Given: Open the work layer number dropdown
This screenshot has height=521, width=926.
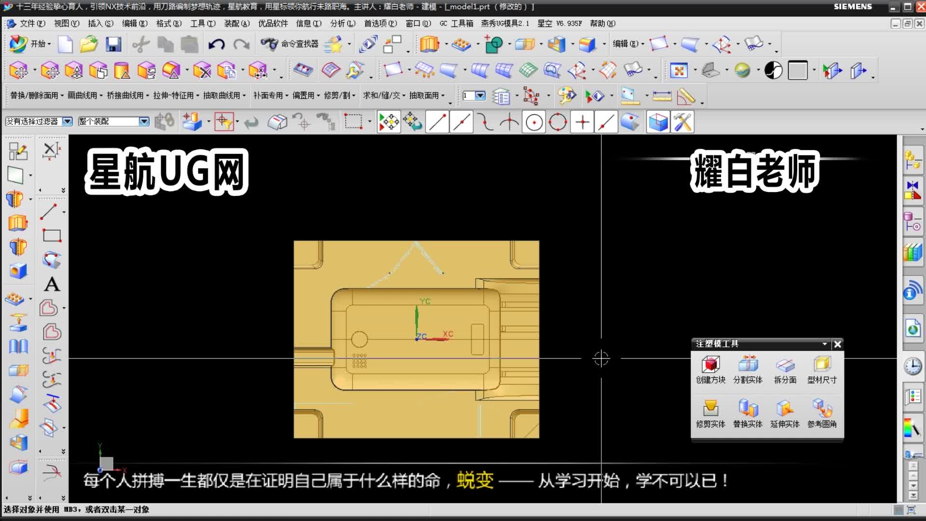Looking at the screenshot, I should [x=480, y=96].
